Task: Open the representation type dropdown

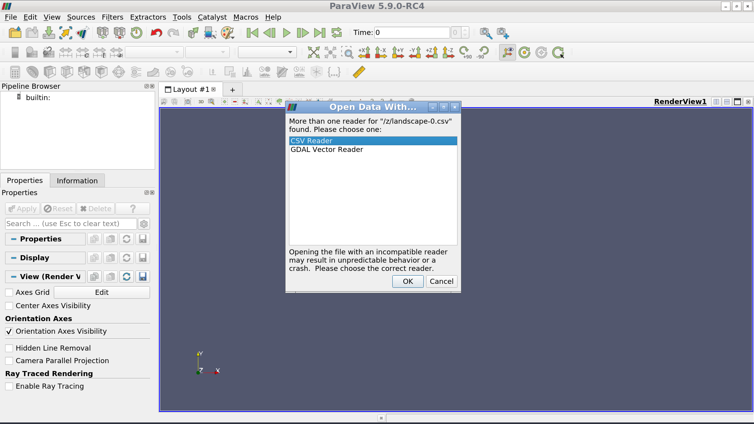Action: [267, 52]
